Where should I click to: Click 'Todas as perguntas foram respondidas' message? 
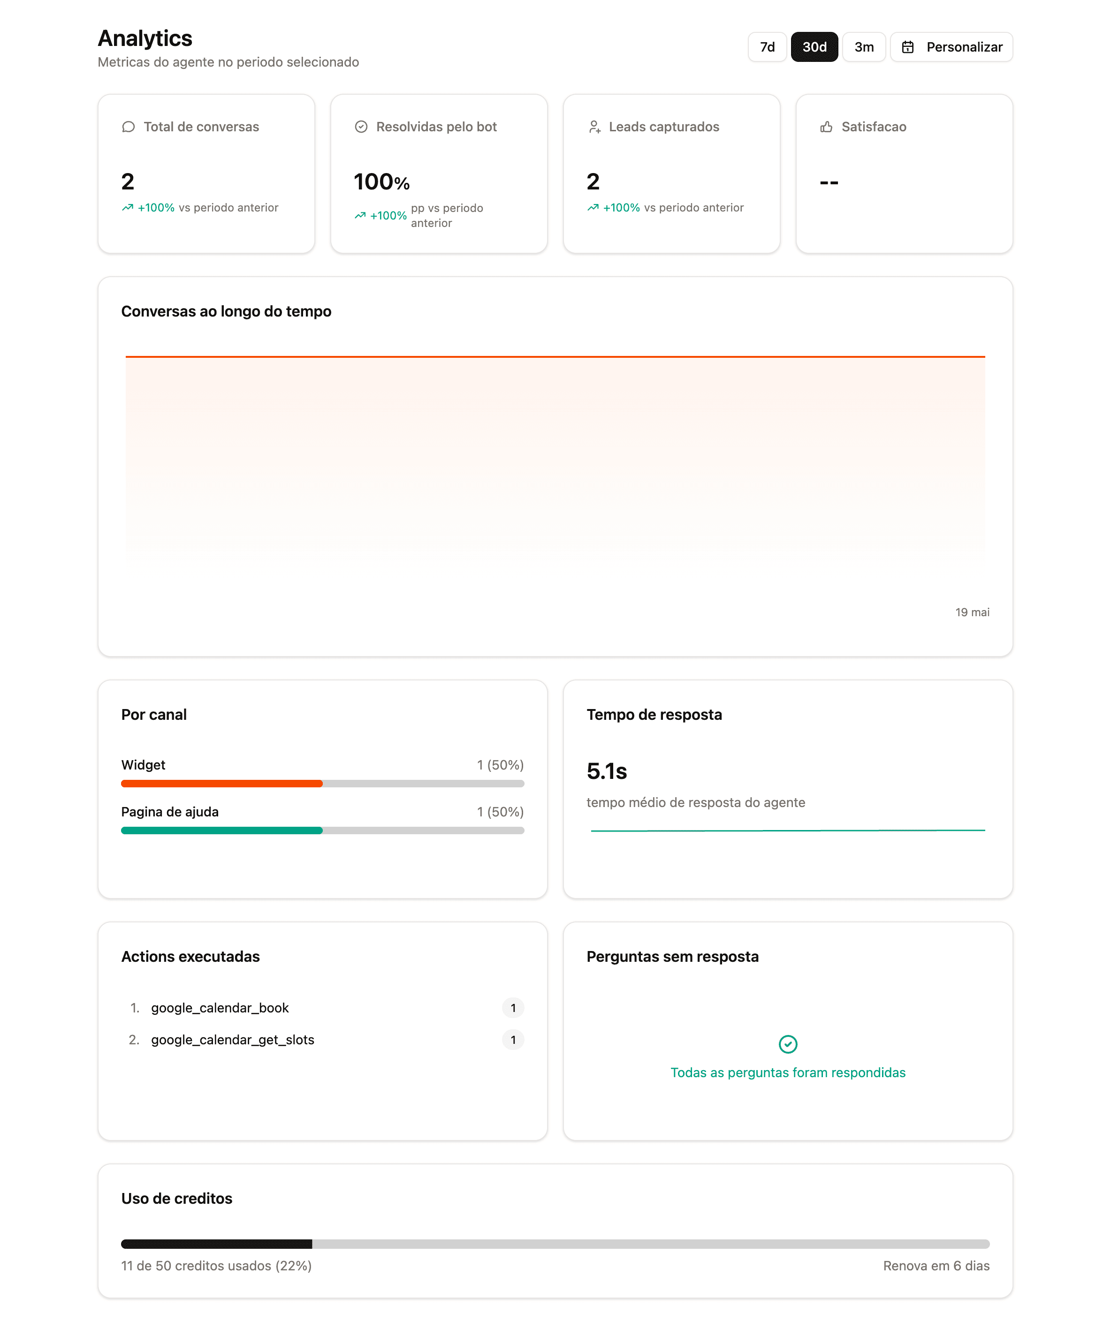(788, 1073)
